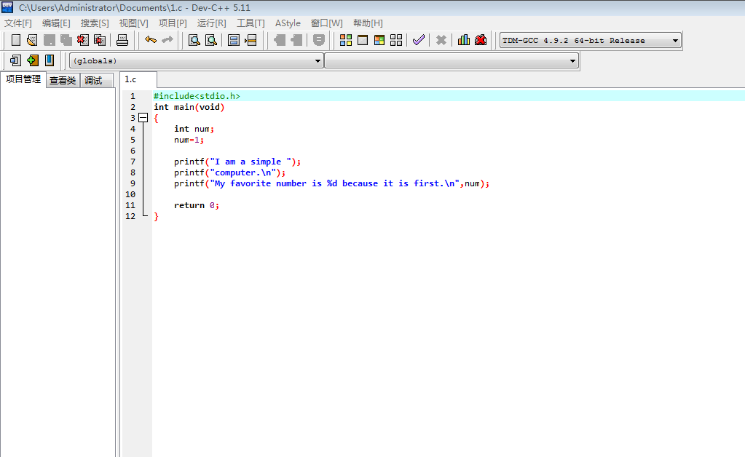Click the printf "I am a simple" line
The image size is (745, 457).
point(237,162)
